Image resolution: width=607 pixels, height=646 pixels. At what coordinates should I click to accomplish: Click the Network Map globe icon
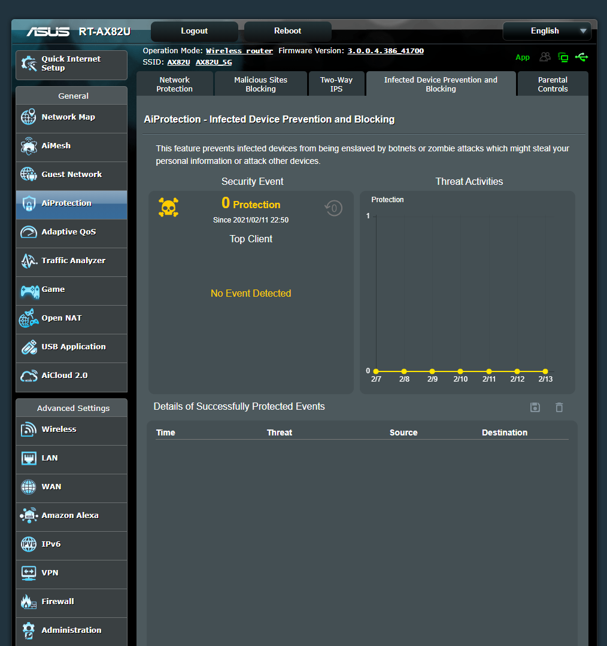pos(29,117)
